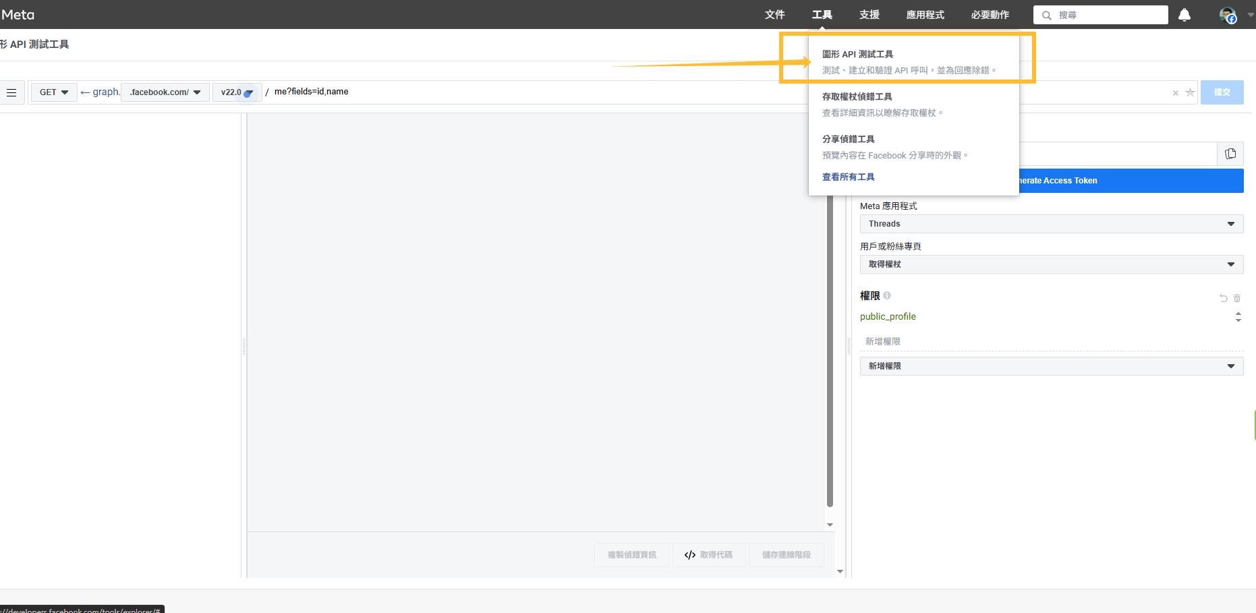Focus the 搜尋 search box
The height and width of the screenshot is (613, 1256).
tap(1101, 15)
